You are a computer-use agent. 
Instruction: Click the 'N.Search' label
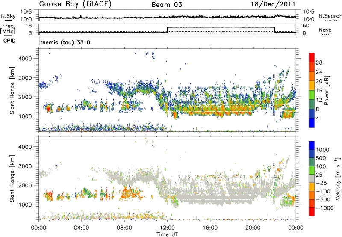[330, 16]
